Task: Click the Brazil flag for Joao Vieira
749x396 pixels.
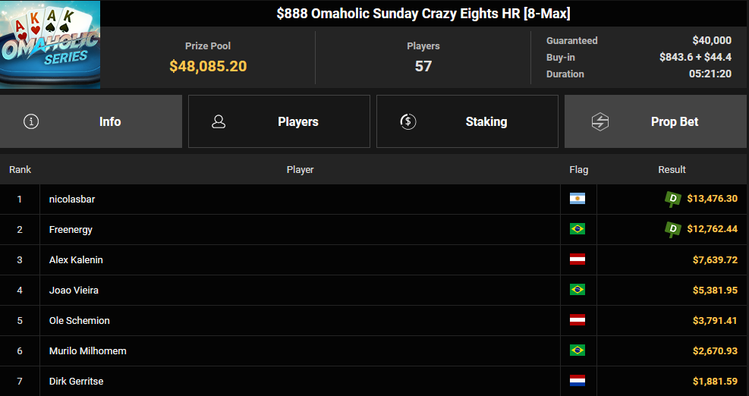Action: (x=577, y=290)
